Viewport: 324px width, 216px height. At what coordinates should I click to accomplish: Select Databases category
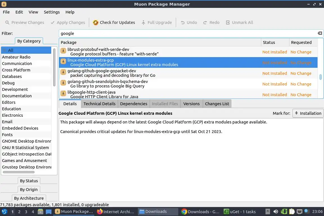[26, 76]
